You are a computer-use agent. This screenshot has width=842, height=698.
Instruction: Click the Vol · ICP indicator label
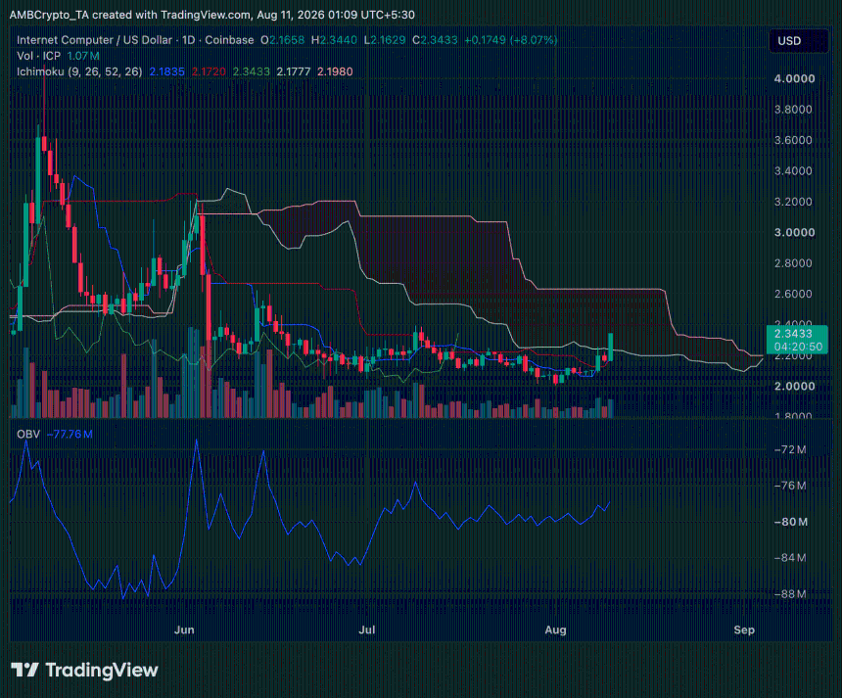click(38, 56)
